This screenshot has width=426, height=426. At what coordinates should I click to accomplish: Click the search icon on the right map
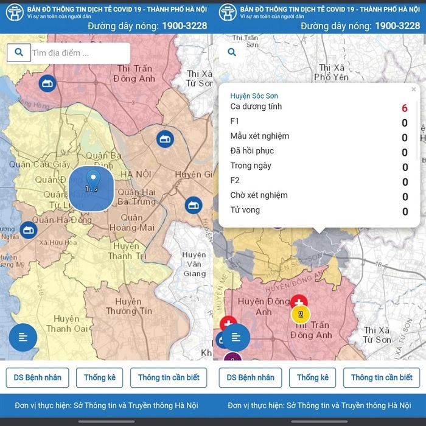pyautogui.click(x=232, y=53)
